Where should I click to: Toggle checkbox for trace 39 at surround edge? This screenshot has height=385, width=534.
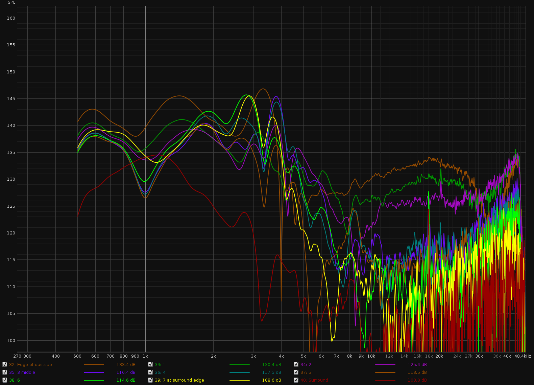(x=150, y=380)
